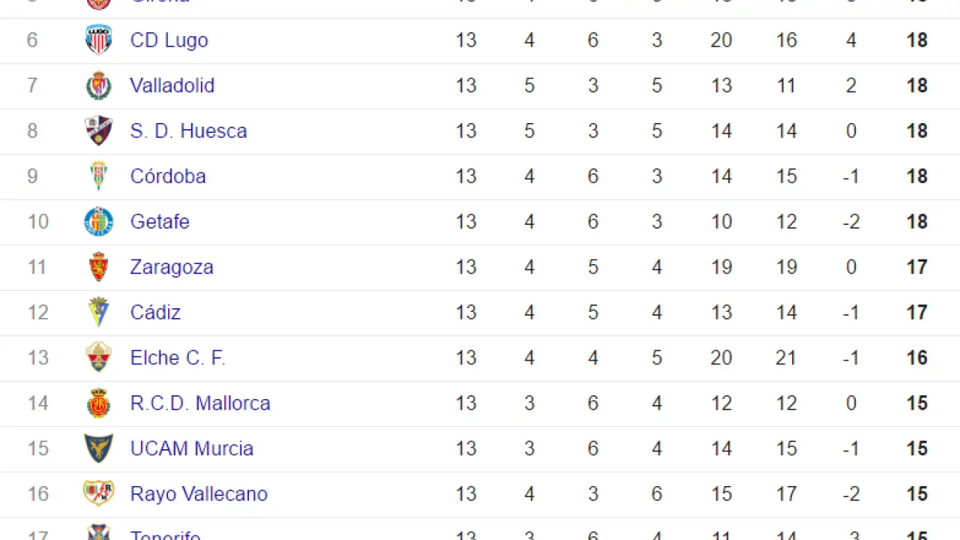
Task: Click the Getafe team name
Action: pos(159,222)
